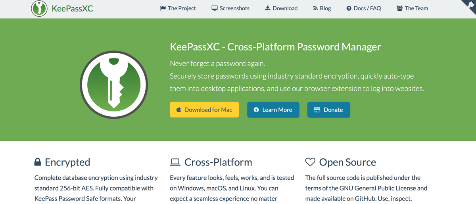Go to the Screenshots page
Image resolution: width=476 pixels, height=204 pixels.
pos(230,8)
